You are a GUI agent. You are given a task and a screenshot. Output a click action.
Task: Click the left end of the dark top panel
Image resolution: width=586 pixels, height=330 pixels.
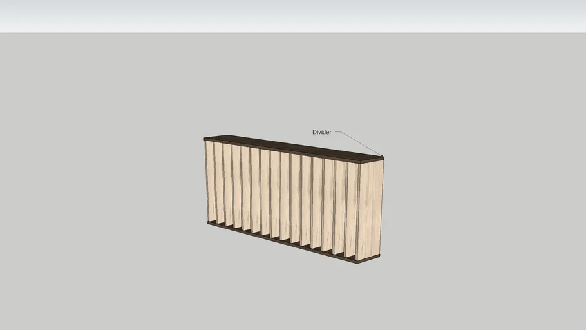click(207, 138)
